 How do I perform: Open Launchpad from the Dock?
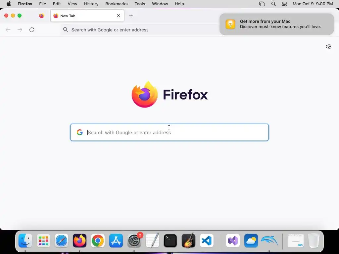(x=43, y=241)
